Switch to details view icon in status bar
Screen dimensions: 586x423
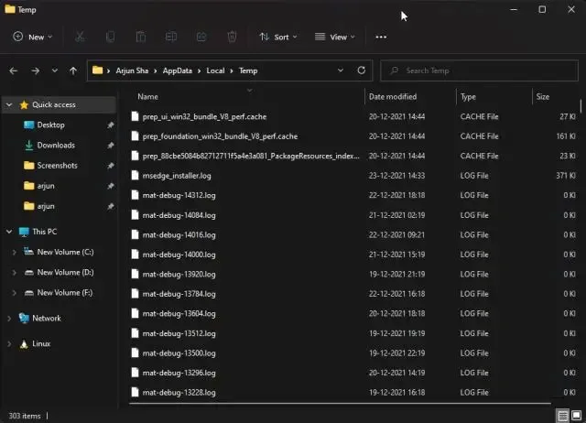tap(562, 415)
